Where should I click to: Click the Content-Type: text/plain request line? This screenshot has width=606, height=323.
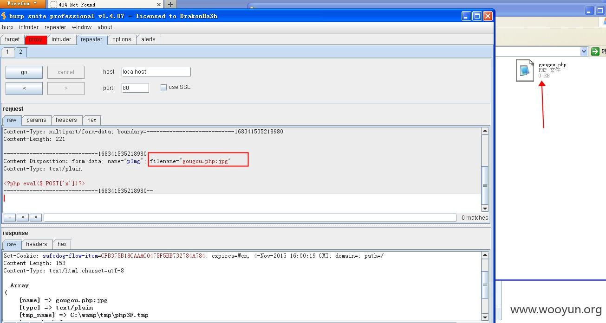pos(43,169)
